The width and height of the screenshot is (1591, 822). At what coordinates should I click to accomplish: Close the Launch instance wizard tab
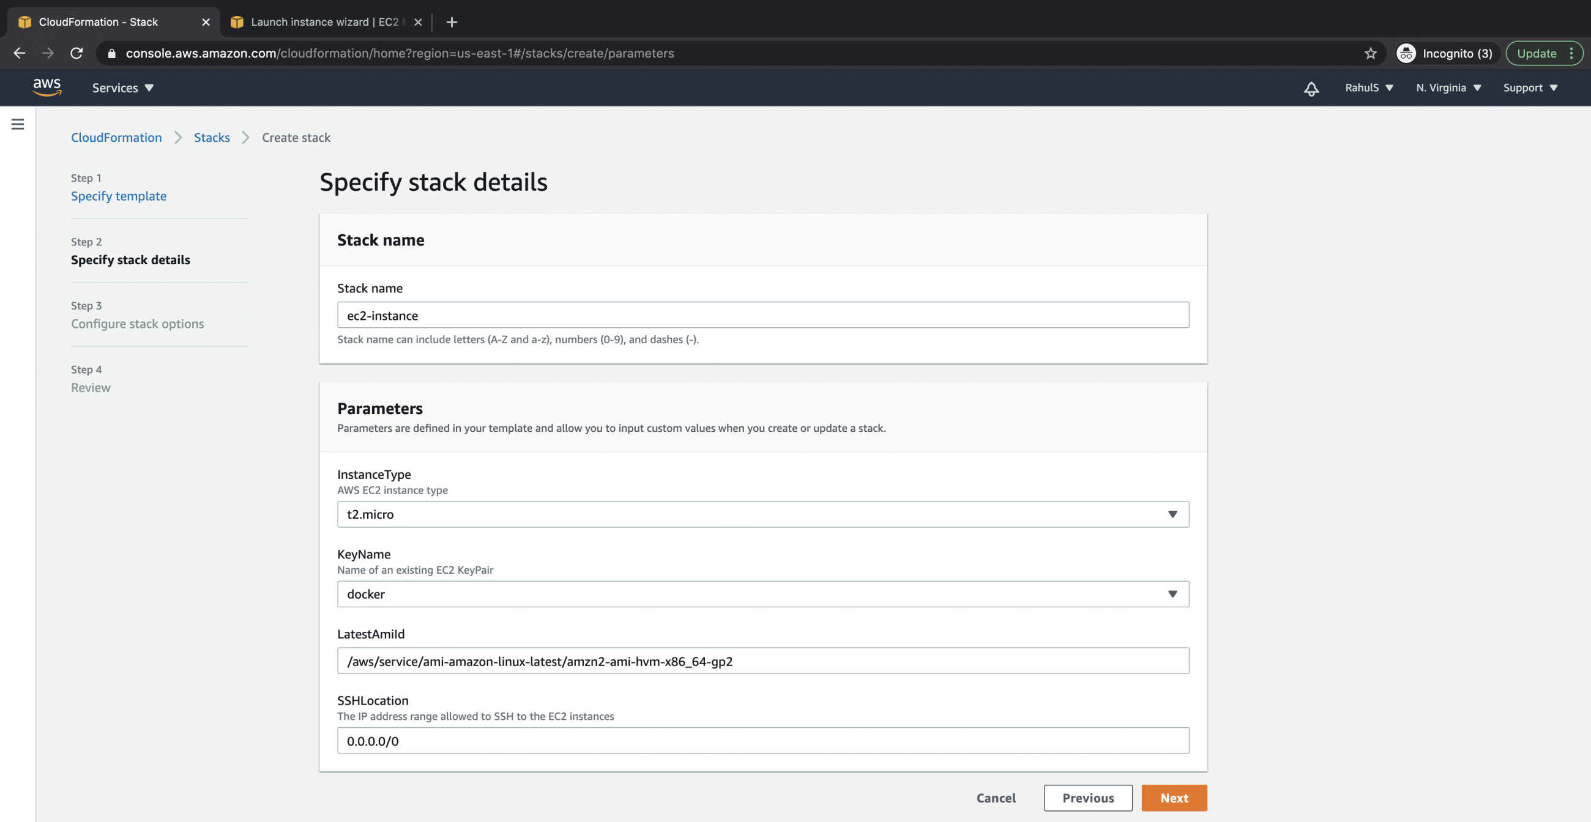tap(418, 21)
